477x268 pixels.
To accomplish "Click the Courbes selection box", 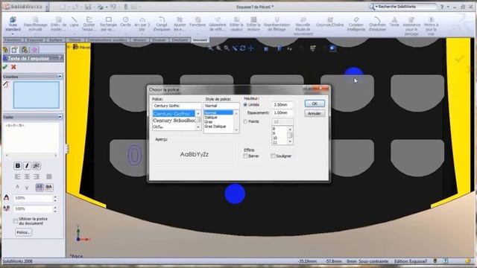I will click(x=37, y=95).
